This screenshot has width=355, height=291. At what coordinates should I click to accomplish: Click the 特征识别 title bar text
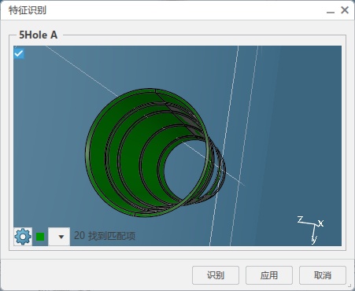[x=28, y=10]
